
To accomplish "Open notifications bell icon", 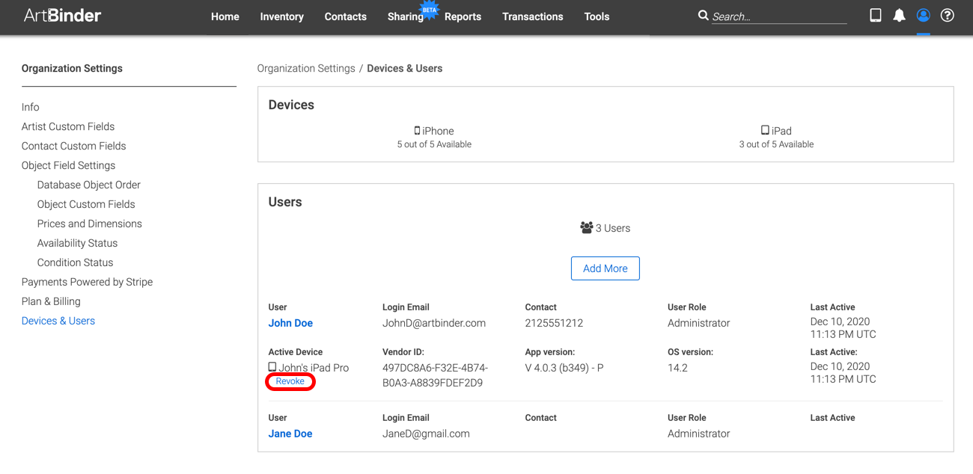I will click(x=900, y=16).
